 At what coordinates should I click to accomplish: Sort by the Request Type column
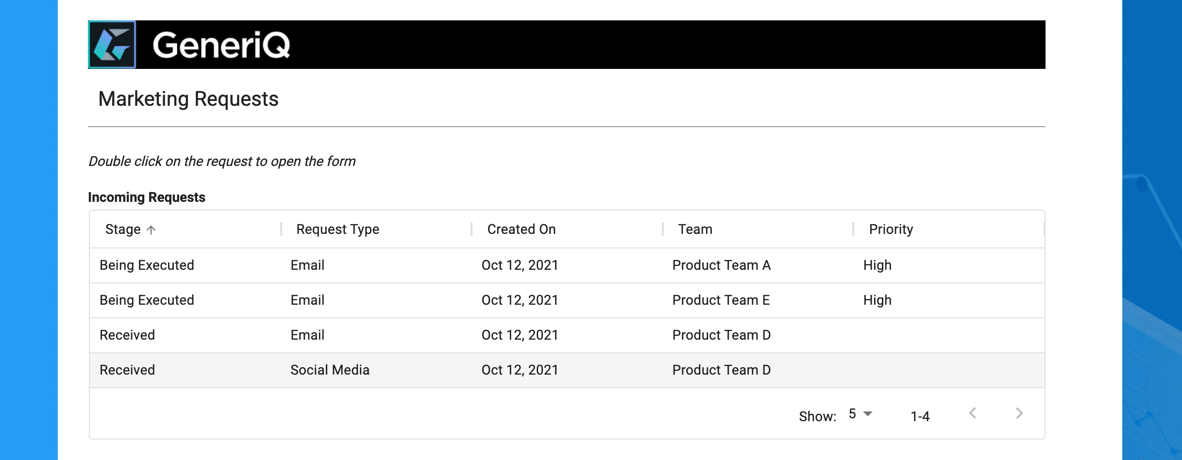click(338, 230)
